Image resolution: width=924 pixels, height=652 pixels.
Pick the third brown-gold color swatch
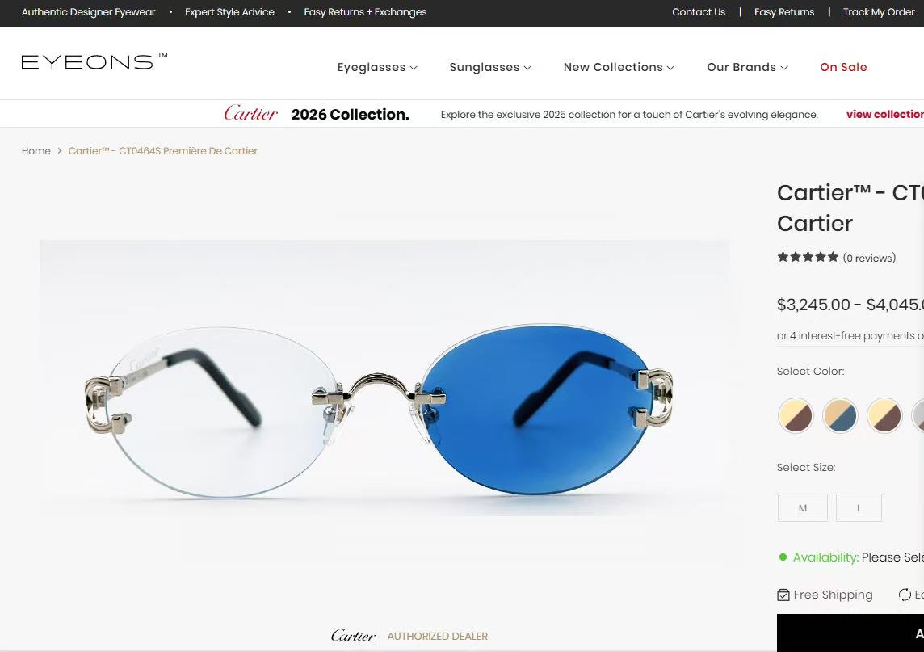pyautogui.click(x=884, y=415)
